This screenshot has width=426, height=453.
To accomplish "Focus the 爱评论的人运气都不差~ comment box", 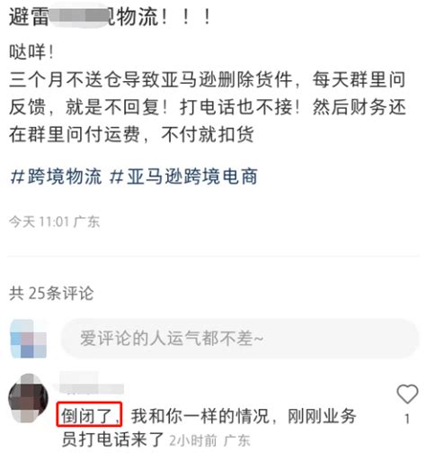I will click(x=240, y=339).
